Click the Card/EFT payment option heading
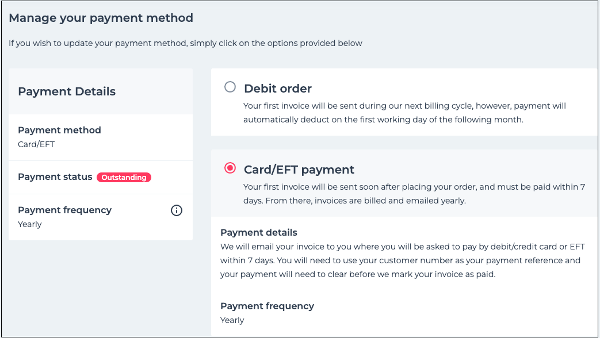This screenshot has height=338, width=600. [x=299, y=170]
